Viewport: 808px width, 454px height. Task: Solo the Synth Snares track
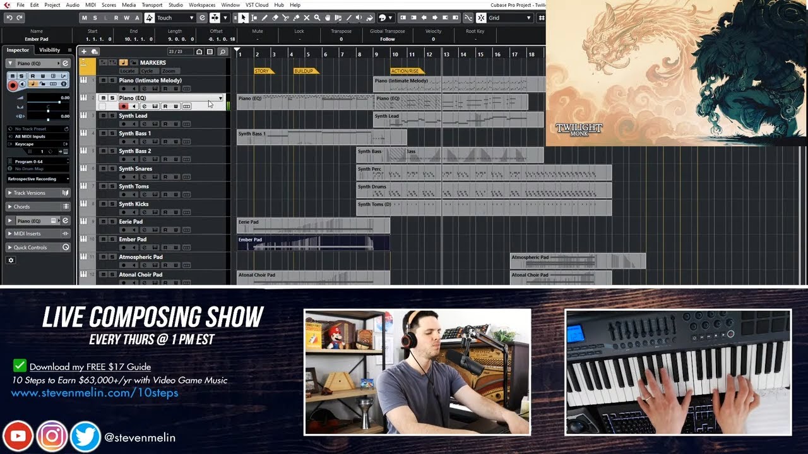112,168
